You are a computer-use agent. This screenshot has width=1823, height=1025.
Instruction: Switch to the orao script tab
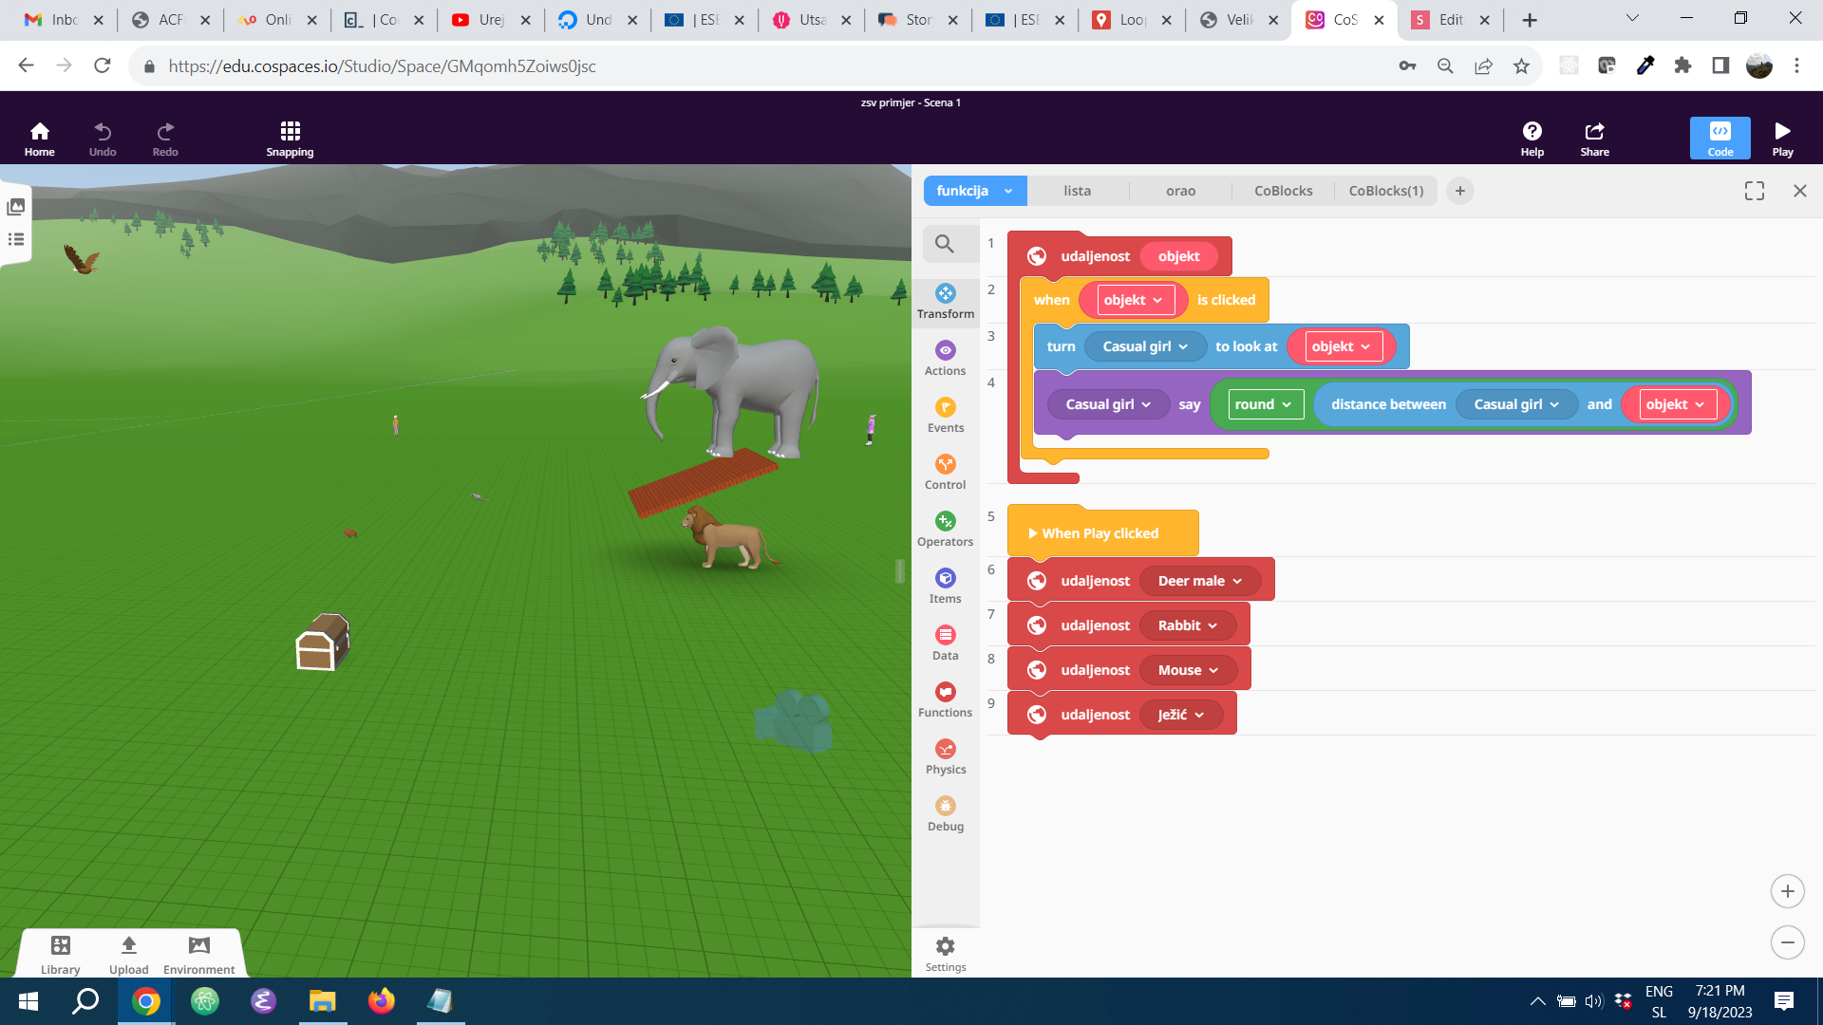pos(1180,191)
